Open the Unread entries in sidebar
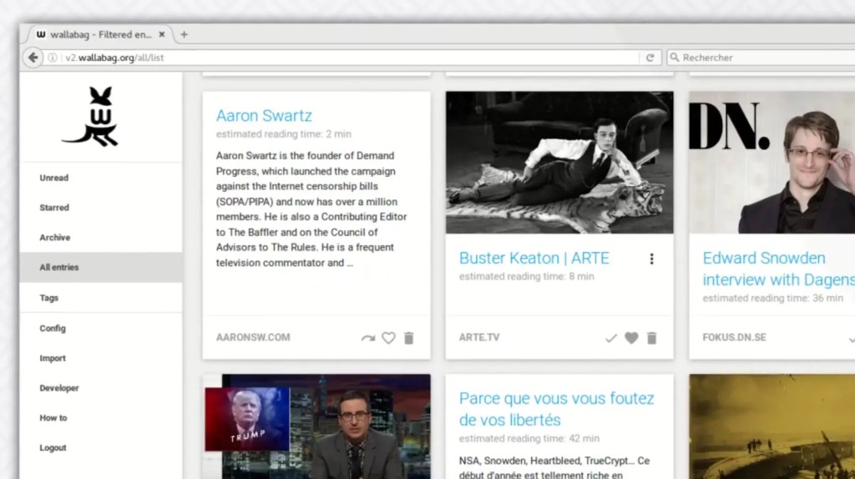 click(54, 178)
